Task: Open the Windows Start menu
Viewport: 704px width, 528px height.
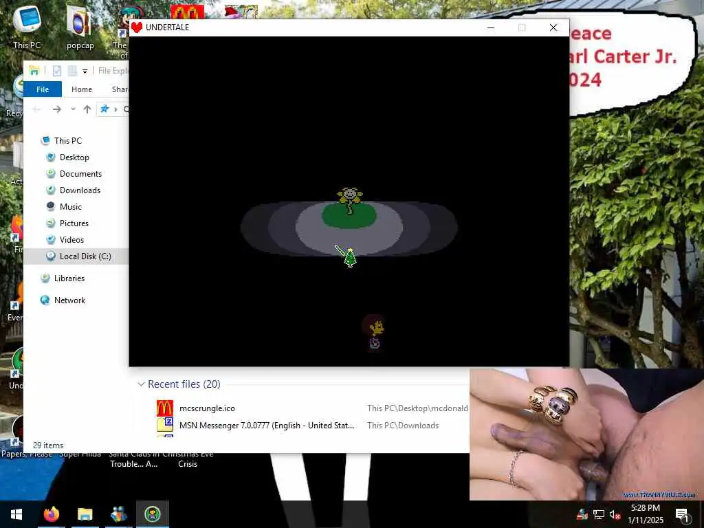Action: click(16, 514)
